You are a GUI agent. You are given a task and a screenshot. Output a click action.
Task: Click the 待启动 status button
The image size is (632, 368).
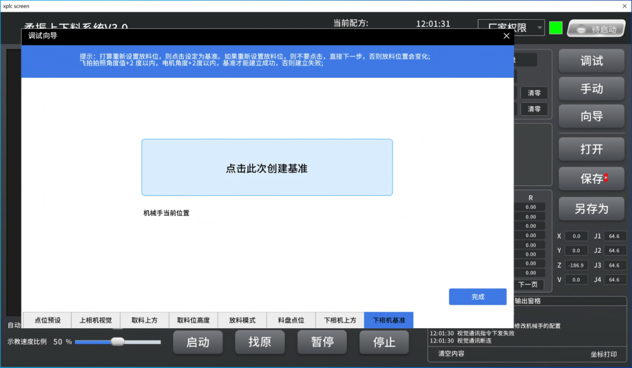pyautogui.click(x=596, y=29)
